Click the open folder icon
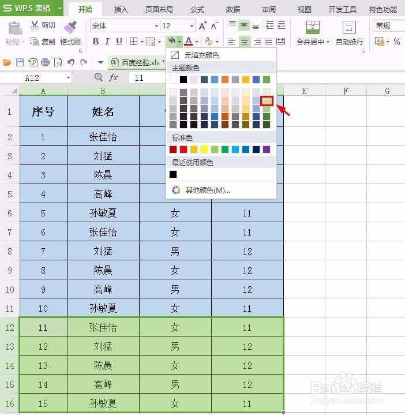 pos(7,62)
